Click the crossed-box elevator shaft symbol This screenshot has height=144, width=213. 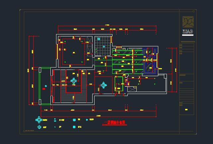132,89
